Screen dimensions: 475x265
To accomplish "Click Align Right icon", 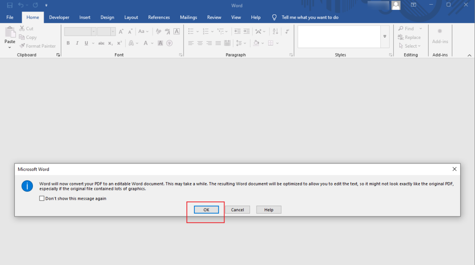I will point(209,43).
